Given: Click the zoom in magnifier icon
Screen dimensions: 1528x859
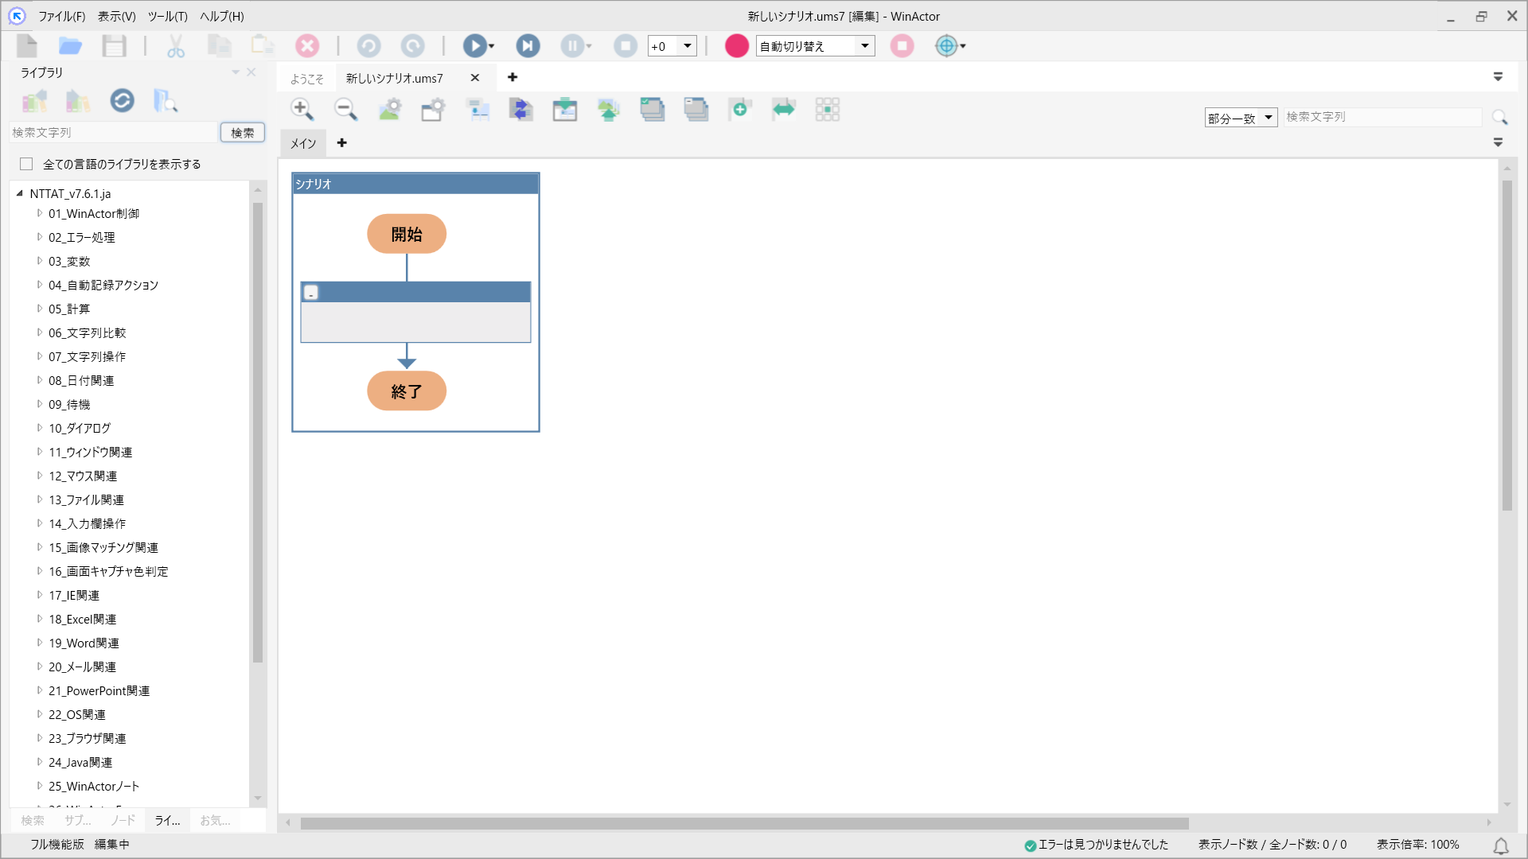Looking at the screenshot, I should click(x=302, y=109).
